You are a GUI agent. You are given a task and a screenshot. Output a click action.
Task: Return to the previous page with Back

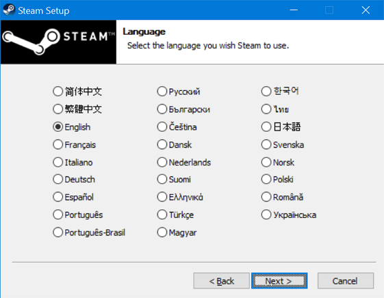pos(221,281)
